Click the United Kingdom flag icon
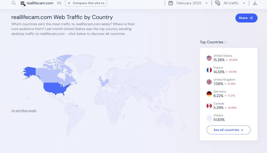The image size is (267, 153). coord(209,82)
